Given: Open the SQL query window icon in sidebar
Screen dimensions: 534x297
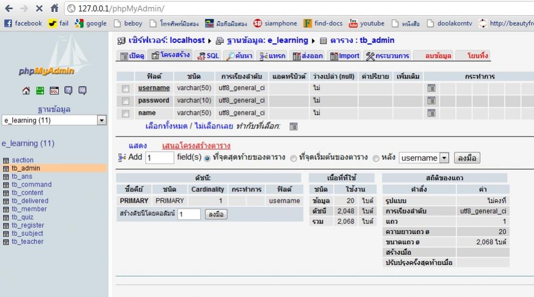Looking at the screenshot, I should 54,91.
